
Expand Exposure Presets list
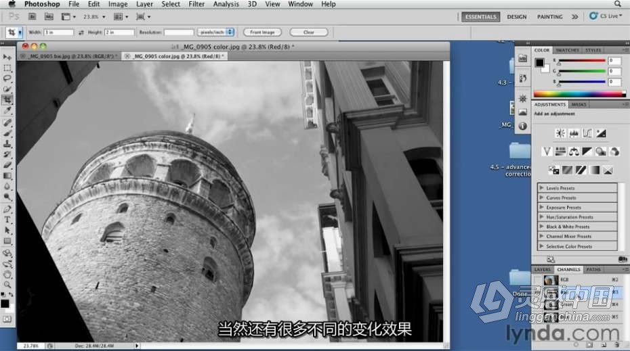[541, 208]
